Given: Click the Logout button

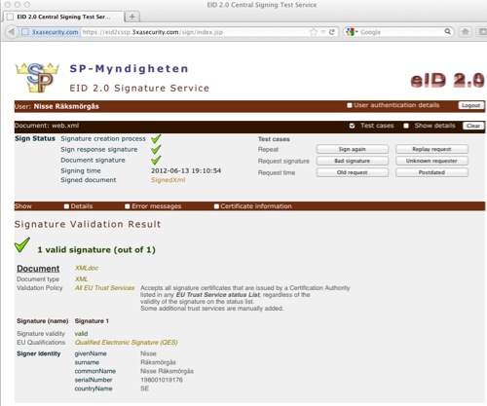Looking at the screenshot, I should click(x=471, y=105).
